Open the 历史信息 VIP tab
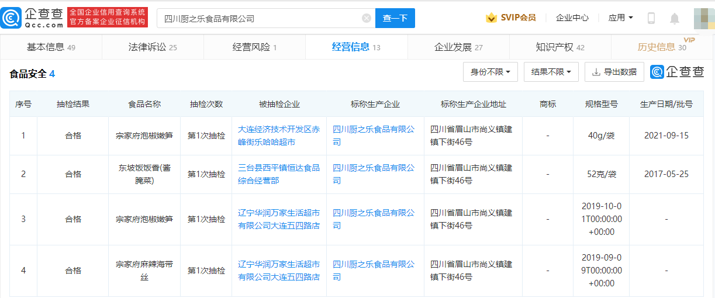This screenshot has height=298, width=715. pos(662,47)
